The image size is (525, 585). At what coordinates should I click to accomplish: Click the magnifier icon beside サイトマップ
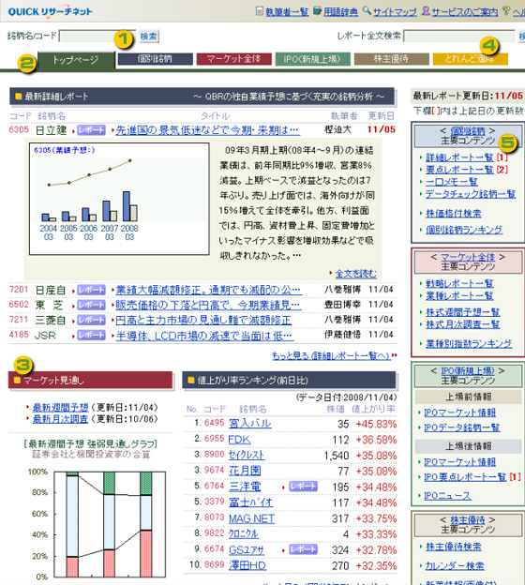pyautogui.click(x=367, y=11)
